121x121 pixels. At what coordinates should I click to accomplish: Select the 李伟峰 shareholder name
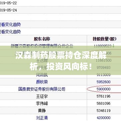[42, 103]
